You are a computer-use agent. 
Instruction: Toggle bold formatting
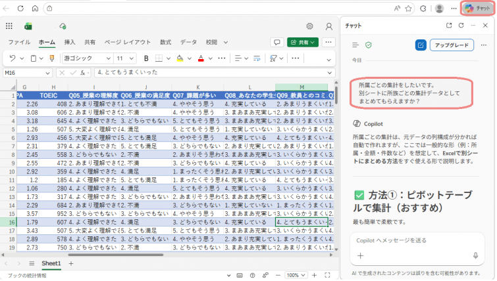(146, 58)
